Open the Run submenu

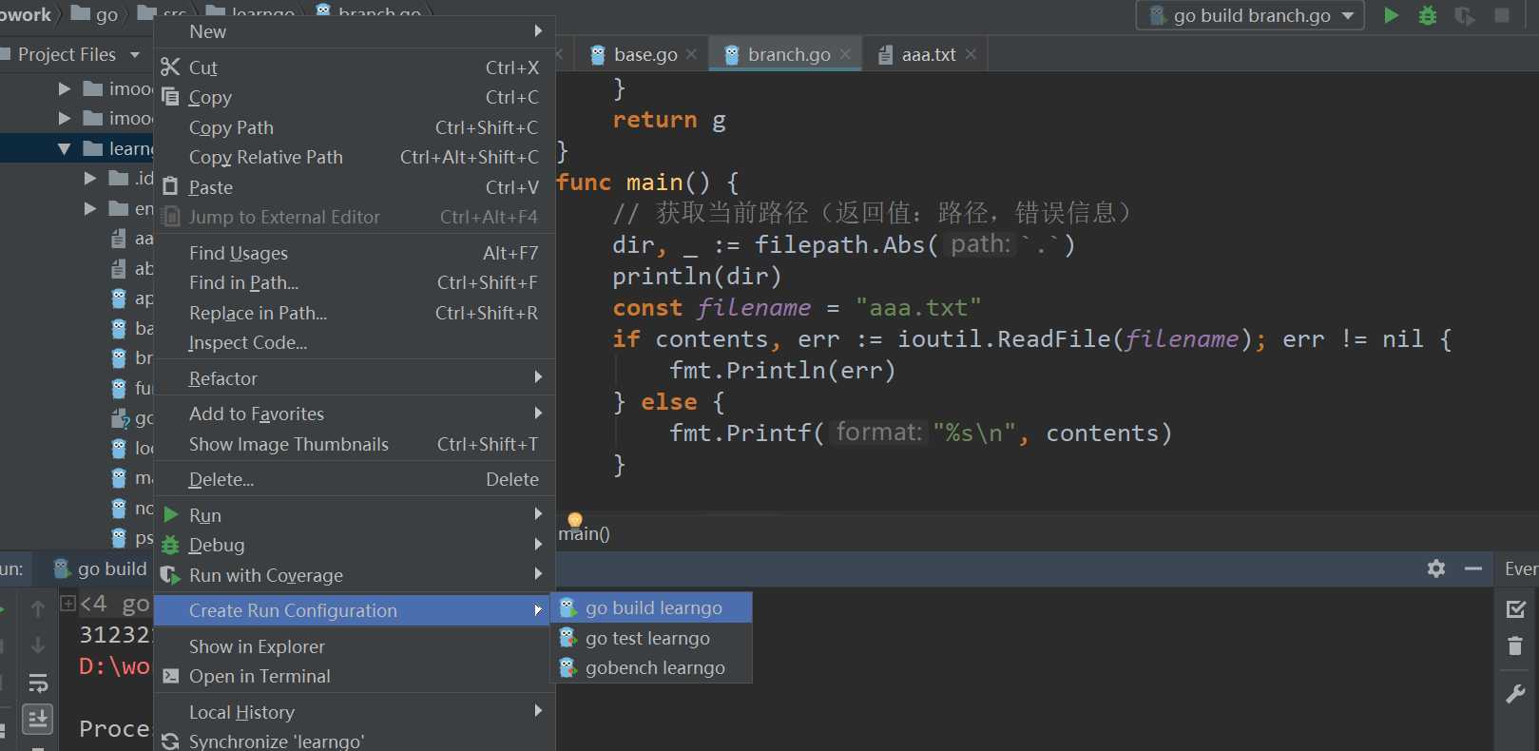(354, 515)
